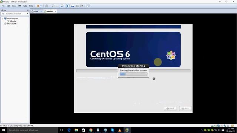The height and width of the screenshot is (133, 237).
Task: Close the Ubuntu tab
Action: click(56, 11)
